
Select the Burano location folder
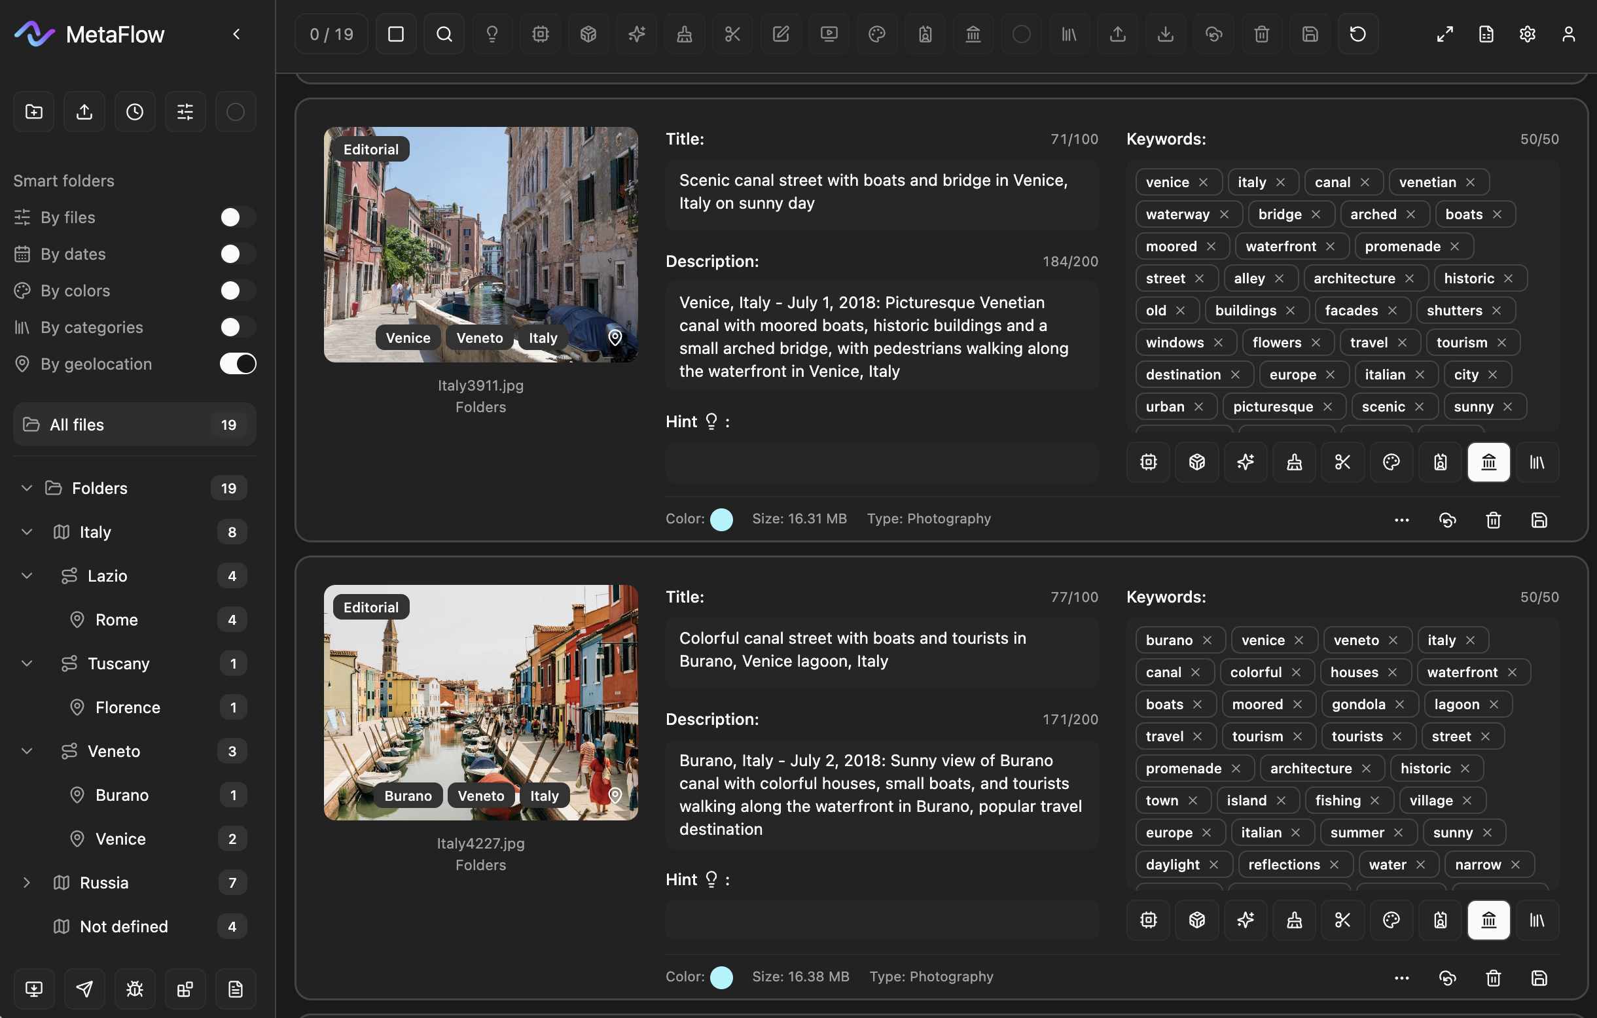point(122,795)
